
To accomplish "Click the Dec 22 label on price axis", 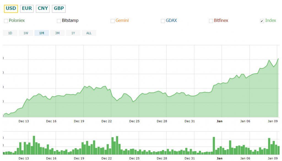I will [x=107, y=121].
